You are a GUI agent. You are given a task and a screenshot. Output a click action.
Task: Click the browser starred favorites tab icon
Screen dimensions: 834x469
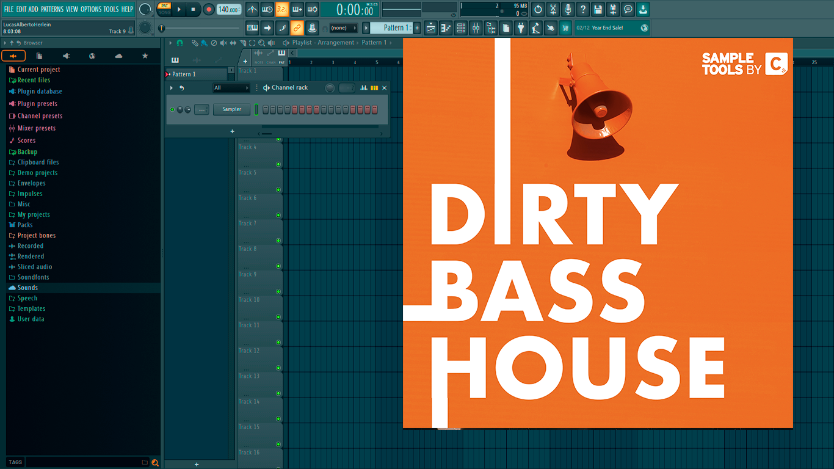pos(145,56)
